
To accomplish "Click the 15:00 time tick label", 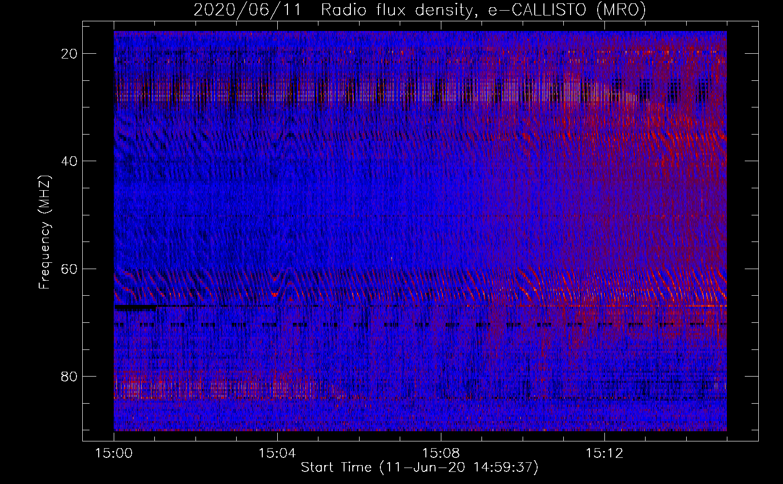I will 114,454.
